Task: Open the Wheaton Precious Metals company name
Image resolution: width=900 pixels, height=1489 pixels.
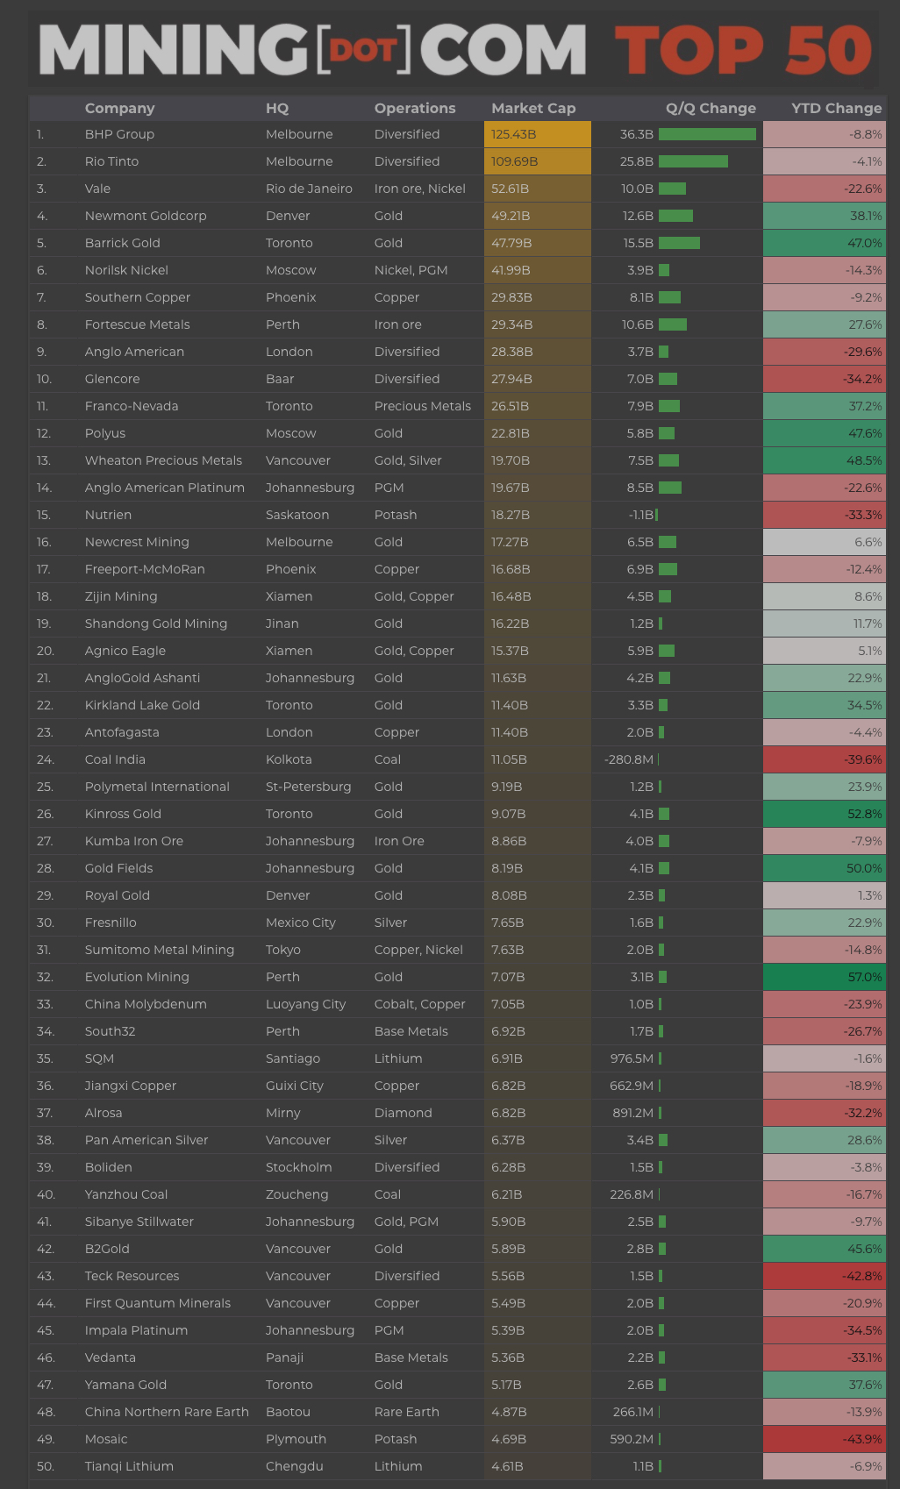Action: (163, 460)
